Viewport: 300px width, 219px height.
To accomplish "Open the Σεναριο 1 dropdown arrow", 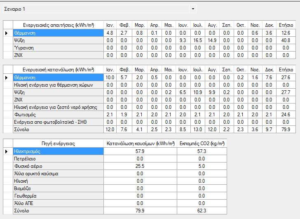I will [193, 9].
